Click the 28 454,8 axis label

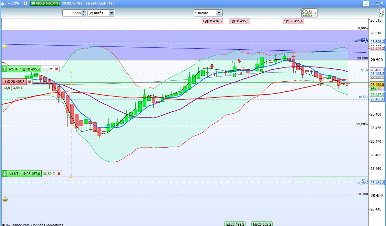tap(377, 183)
